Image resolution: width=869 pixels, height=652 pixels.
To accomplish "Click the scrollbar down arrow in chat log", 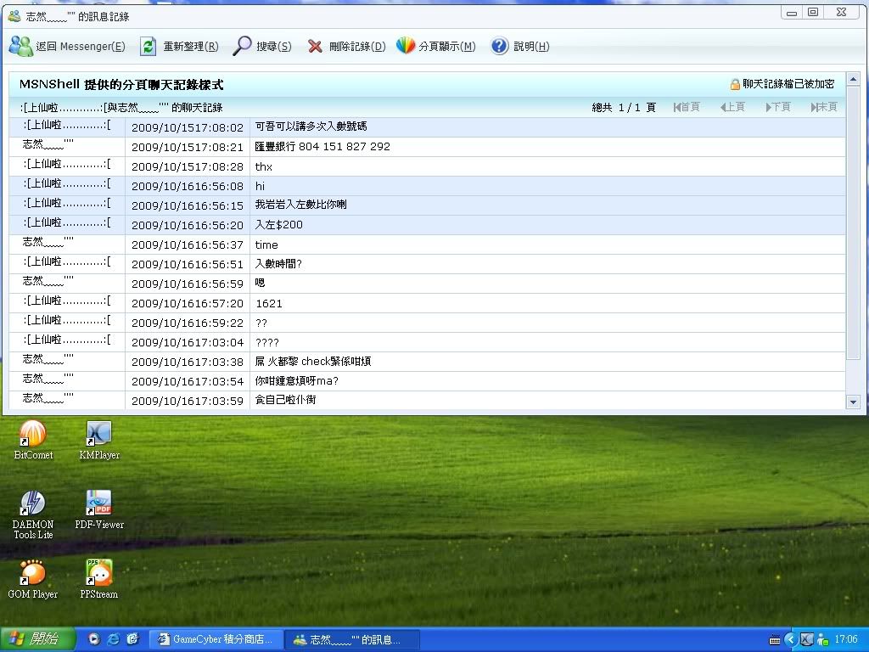I will pos(854,402).
